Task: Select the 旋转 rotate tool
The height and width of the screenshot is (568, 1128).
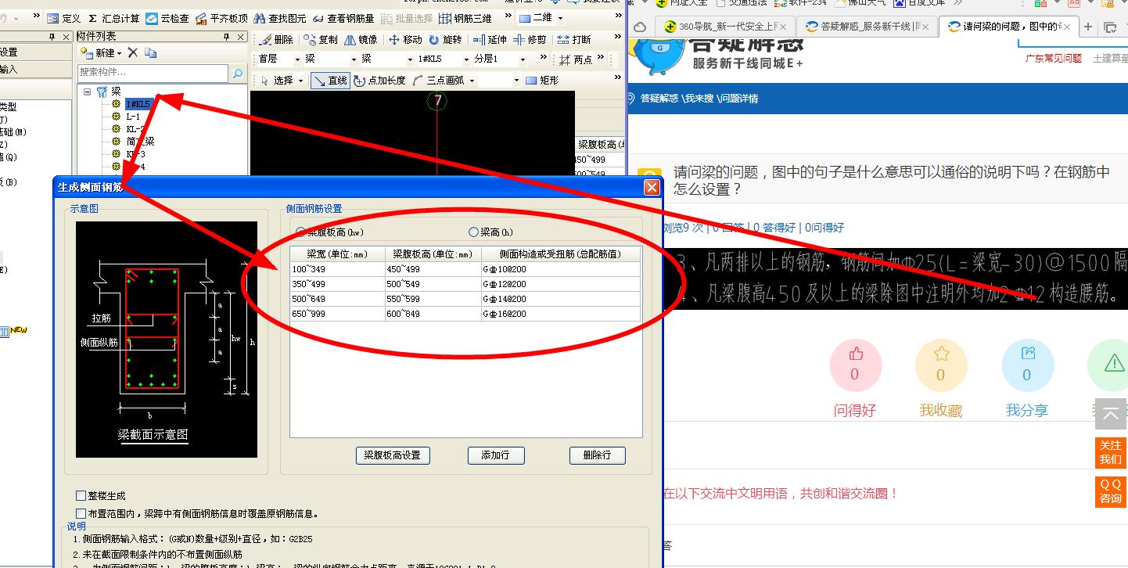Action: coord(445,39)
